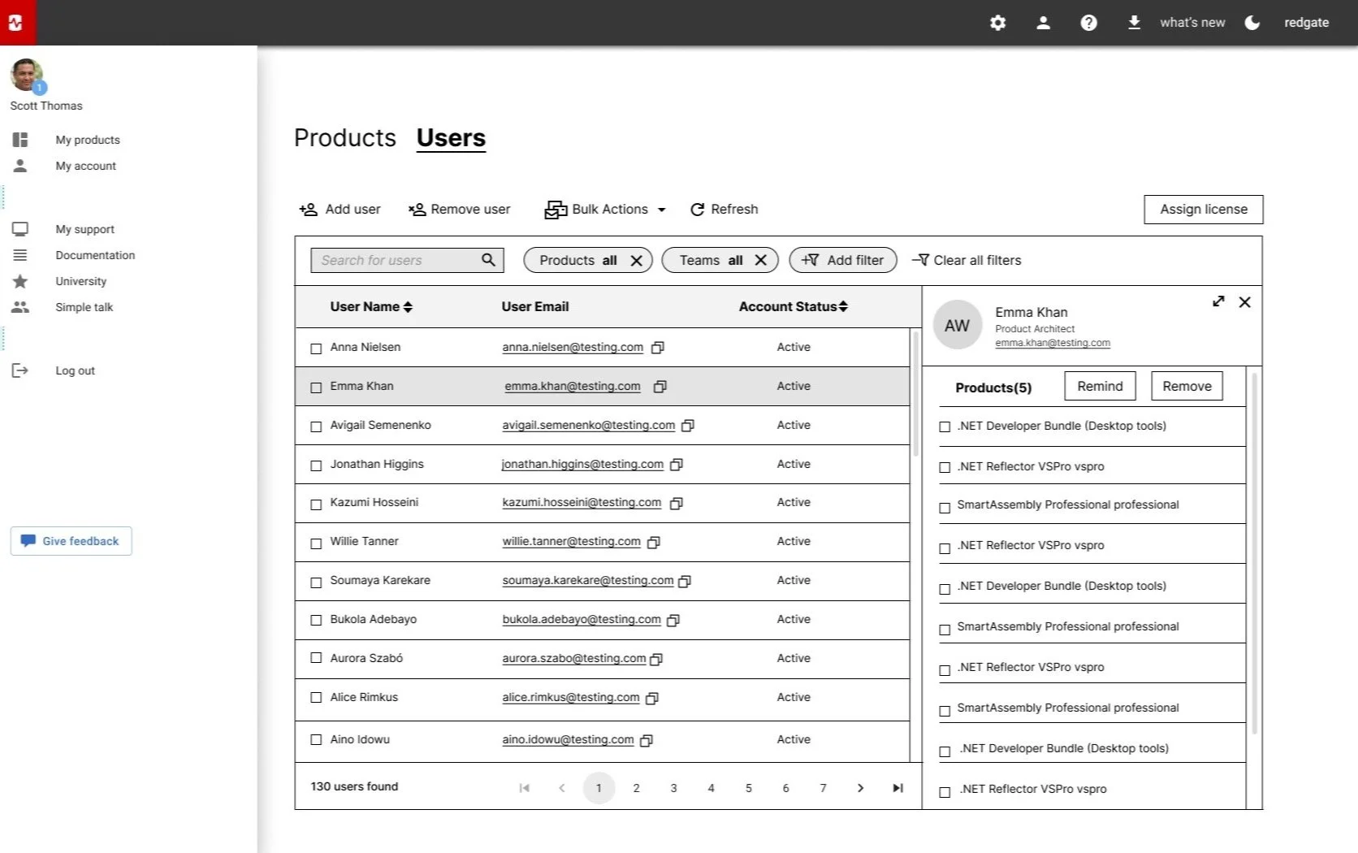Close the Emma Khan details panel

[1244, 302]
